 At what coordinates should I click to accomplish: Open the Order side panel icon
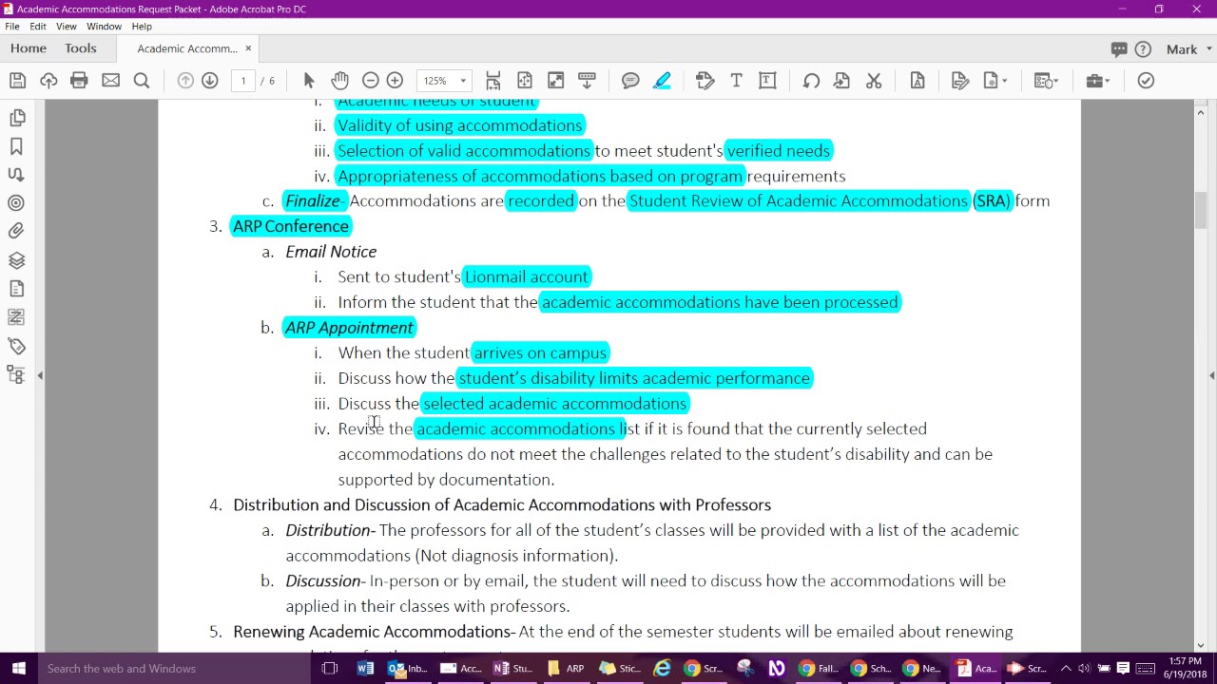coord(16,317)
